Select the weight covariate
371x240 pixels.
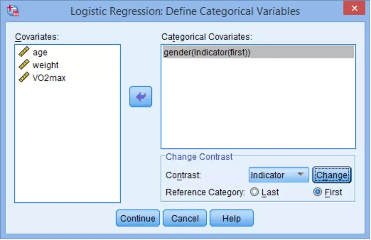(x=45, y=65)
